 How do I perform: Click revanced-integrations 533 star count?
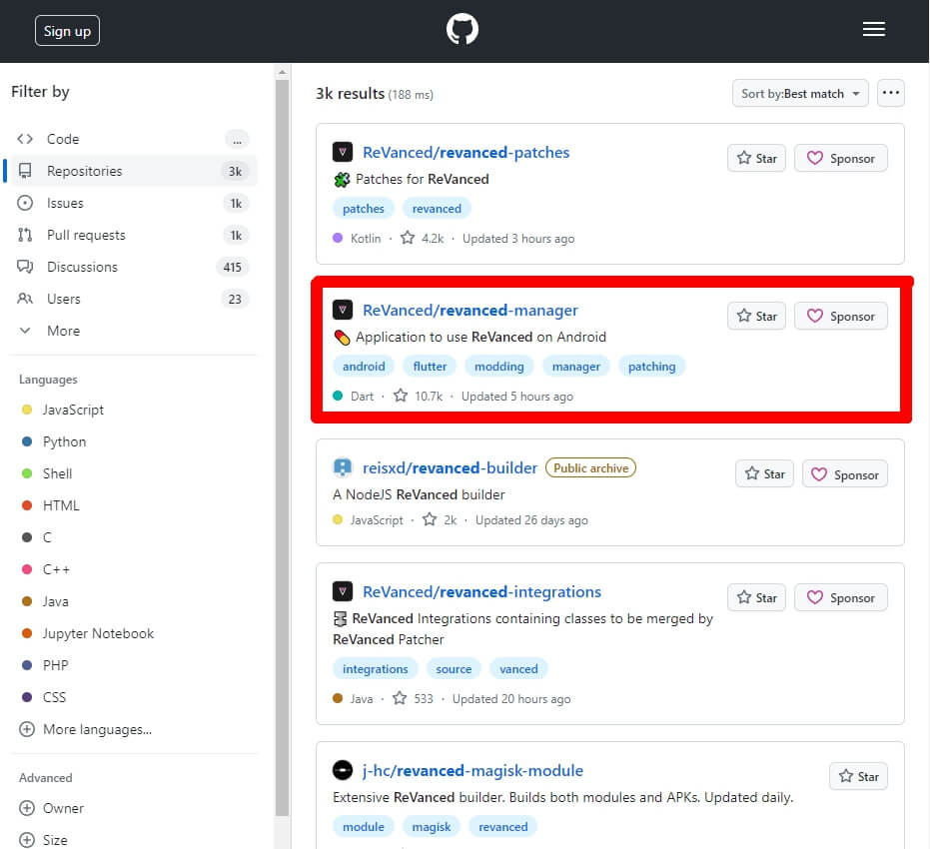413,698
